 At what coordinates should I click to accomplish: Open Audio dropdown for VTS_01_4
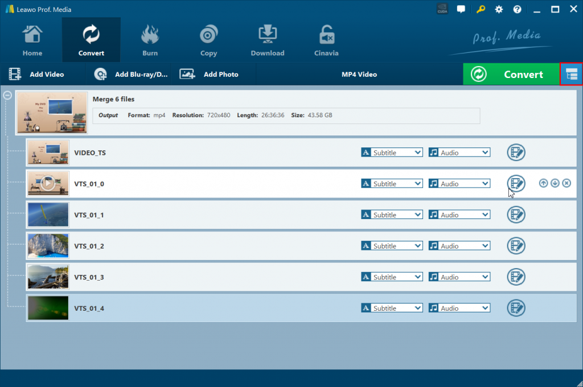[459, 308]
